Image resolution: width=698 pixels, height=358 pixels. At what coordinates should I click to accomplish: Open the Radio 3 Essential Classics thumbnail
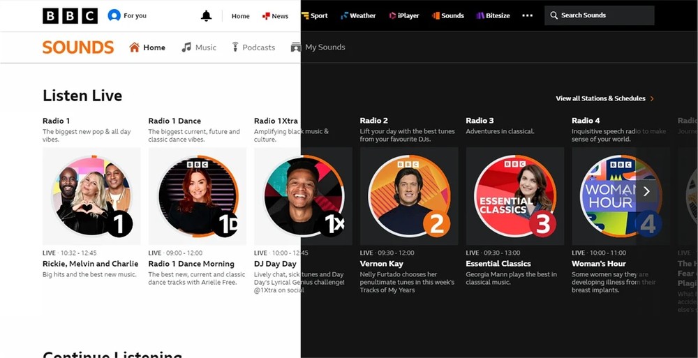(x=514, y=195)
